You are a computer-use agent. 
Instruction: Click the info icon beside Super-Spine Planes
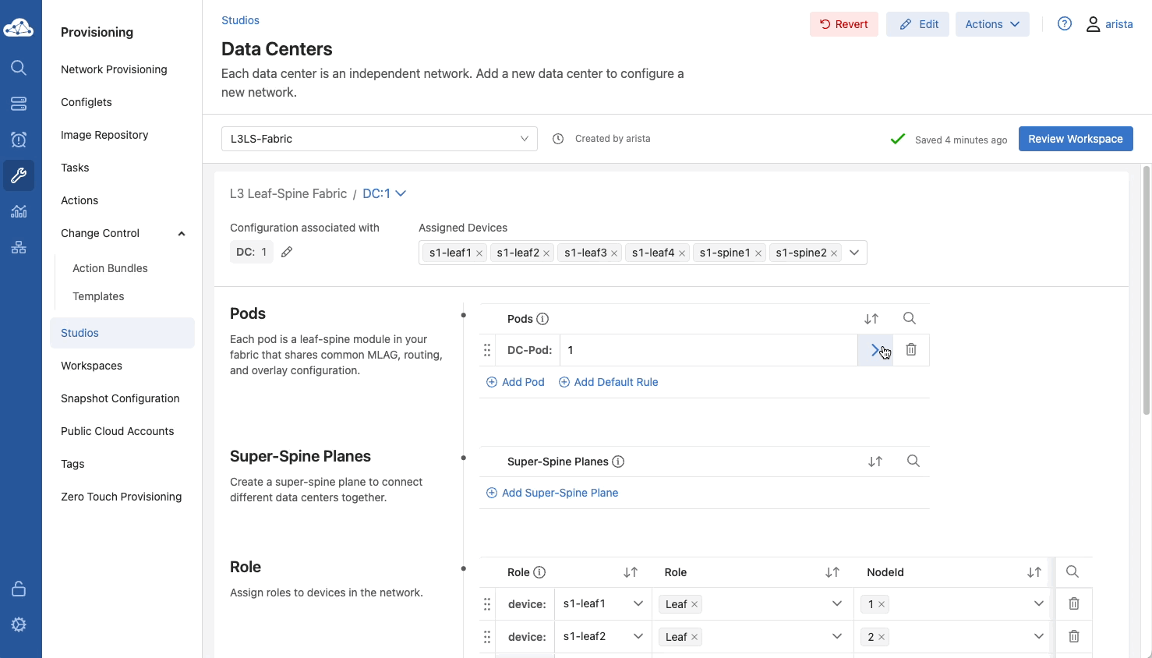click(618, 462)
